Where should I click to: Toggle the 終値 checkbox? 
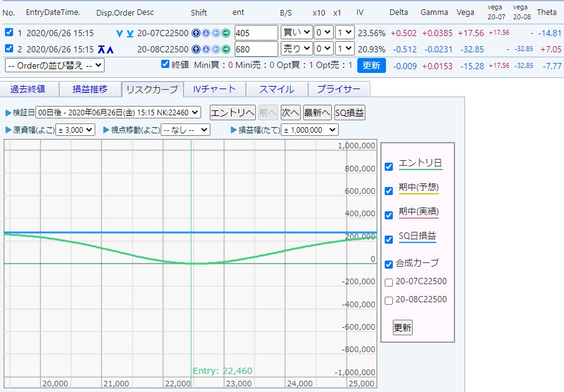point(165,64)
